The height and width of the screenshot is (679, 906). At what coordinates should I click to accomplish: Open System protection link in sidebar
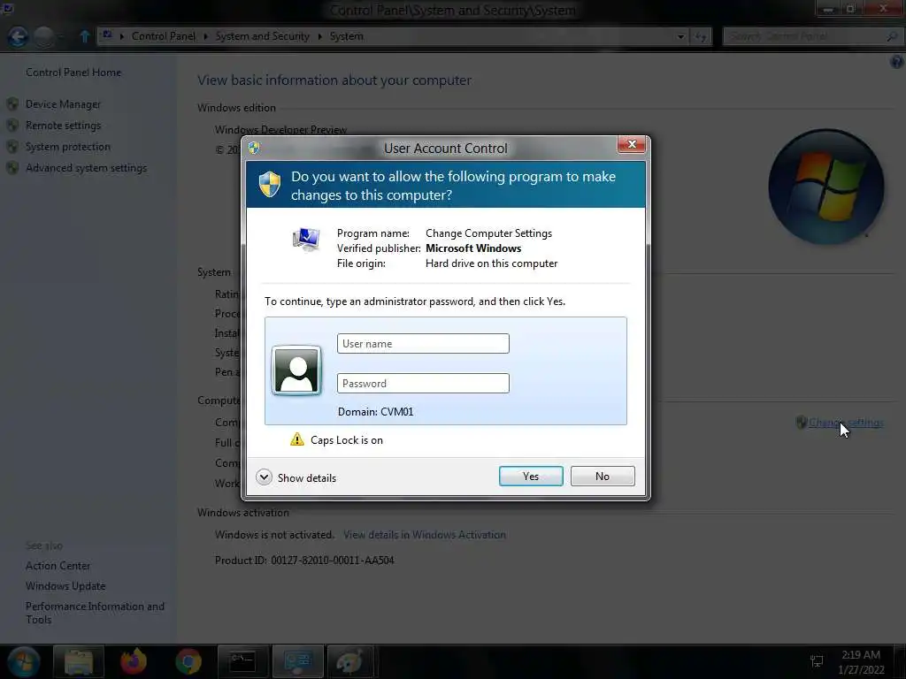[x=67, y=147]
